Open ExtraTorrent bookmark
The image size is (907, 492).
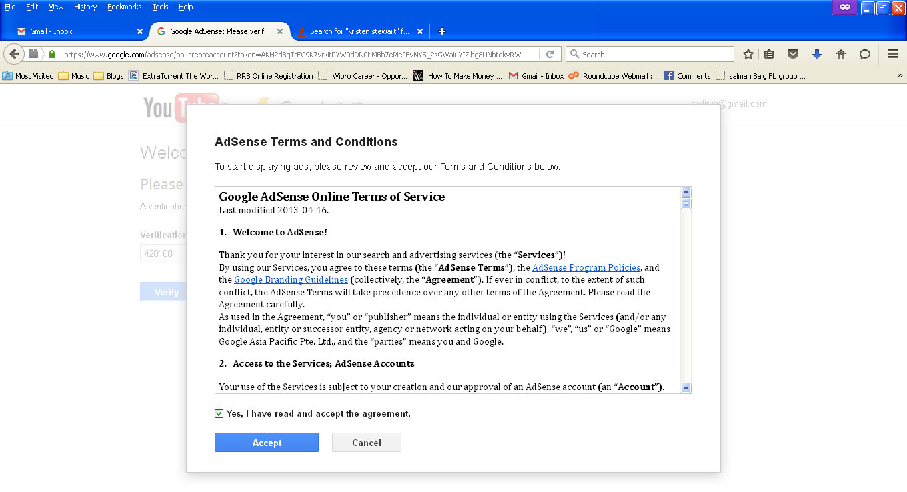tap(173, 76)
